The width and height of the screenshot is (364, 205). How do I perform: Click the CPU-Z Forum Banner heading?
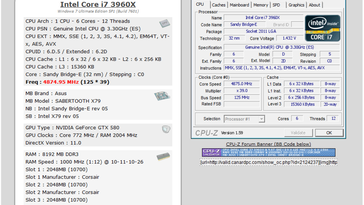pos(268,144)
